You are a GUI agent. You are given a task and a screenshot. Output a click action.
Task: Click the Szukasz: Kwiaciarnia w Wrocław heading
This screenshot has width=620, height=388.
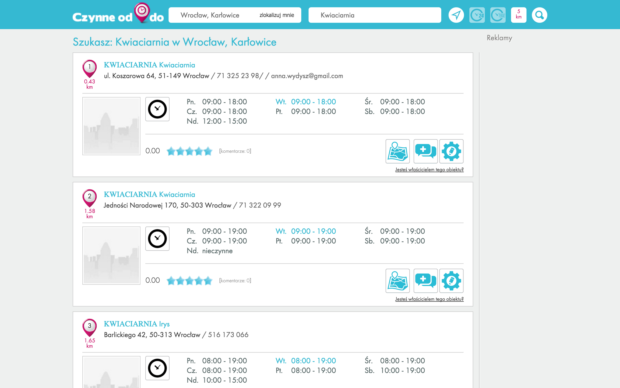tap(175, 42)
